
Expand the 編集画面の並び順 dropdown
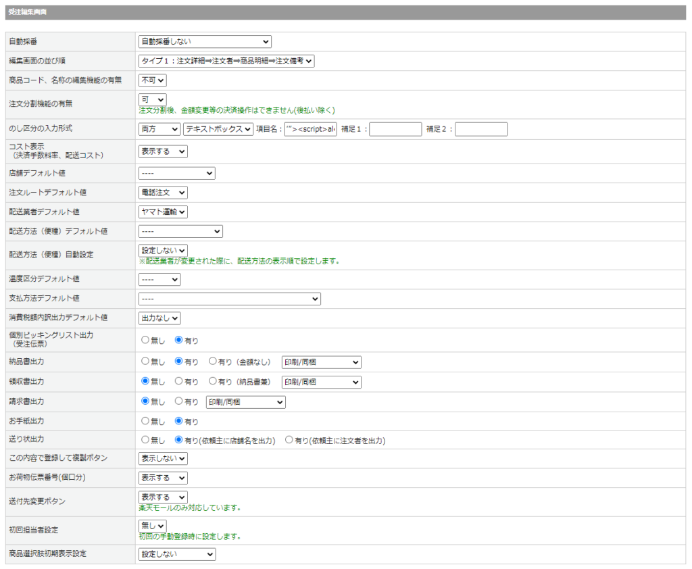(226, 61)
